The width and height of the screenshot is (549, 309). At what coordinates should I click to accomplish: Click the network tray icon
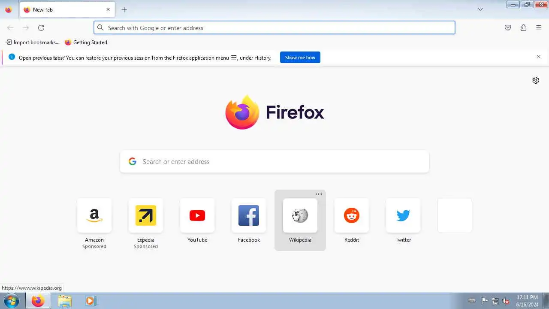495,301
